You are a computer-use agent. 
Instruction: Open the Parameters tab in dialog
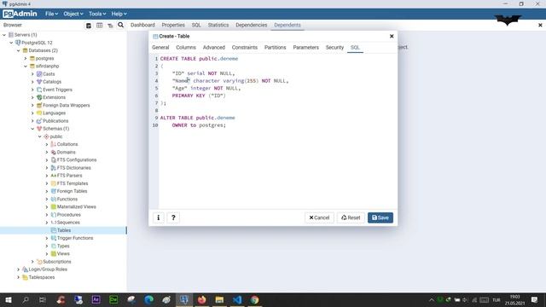(x=305, y=48)
